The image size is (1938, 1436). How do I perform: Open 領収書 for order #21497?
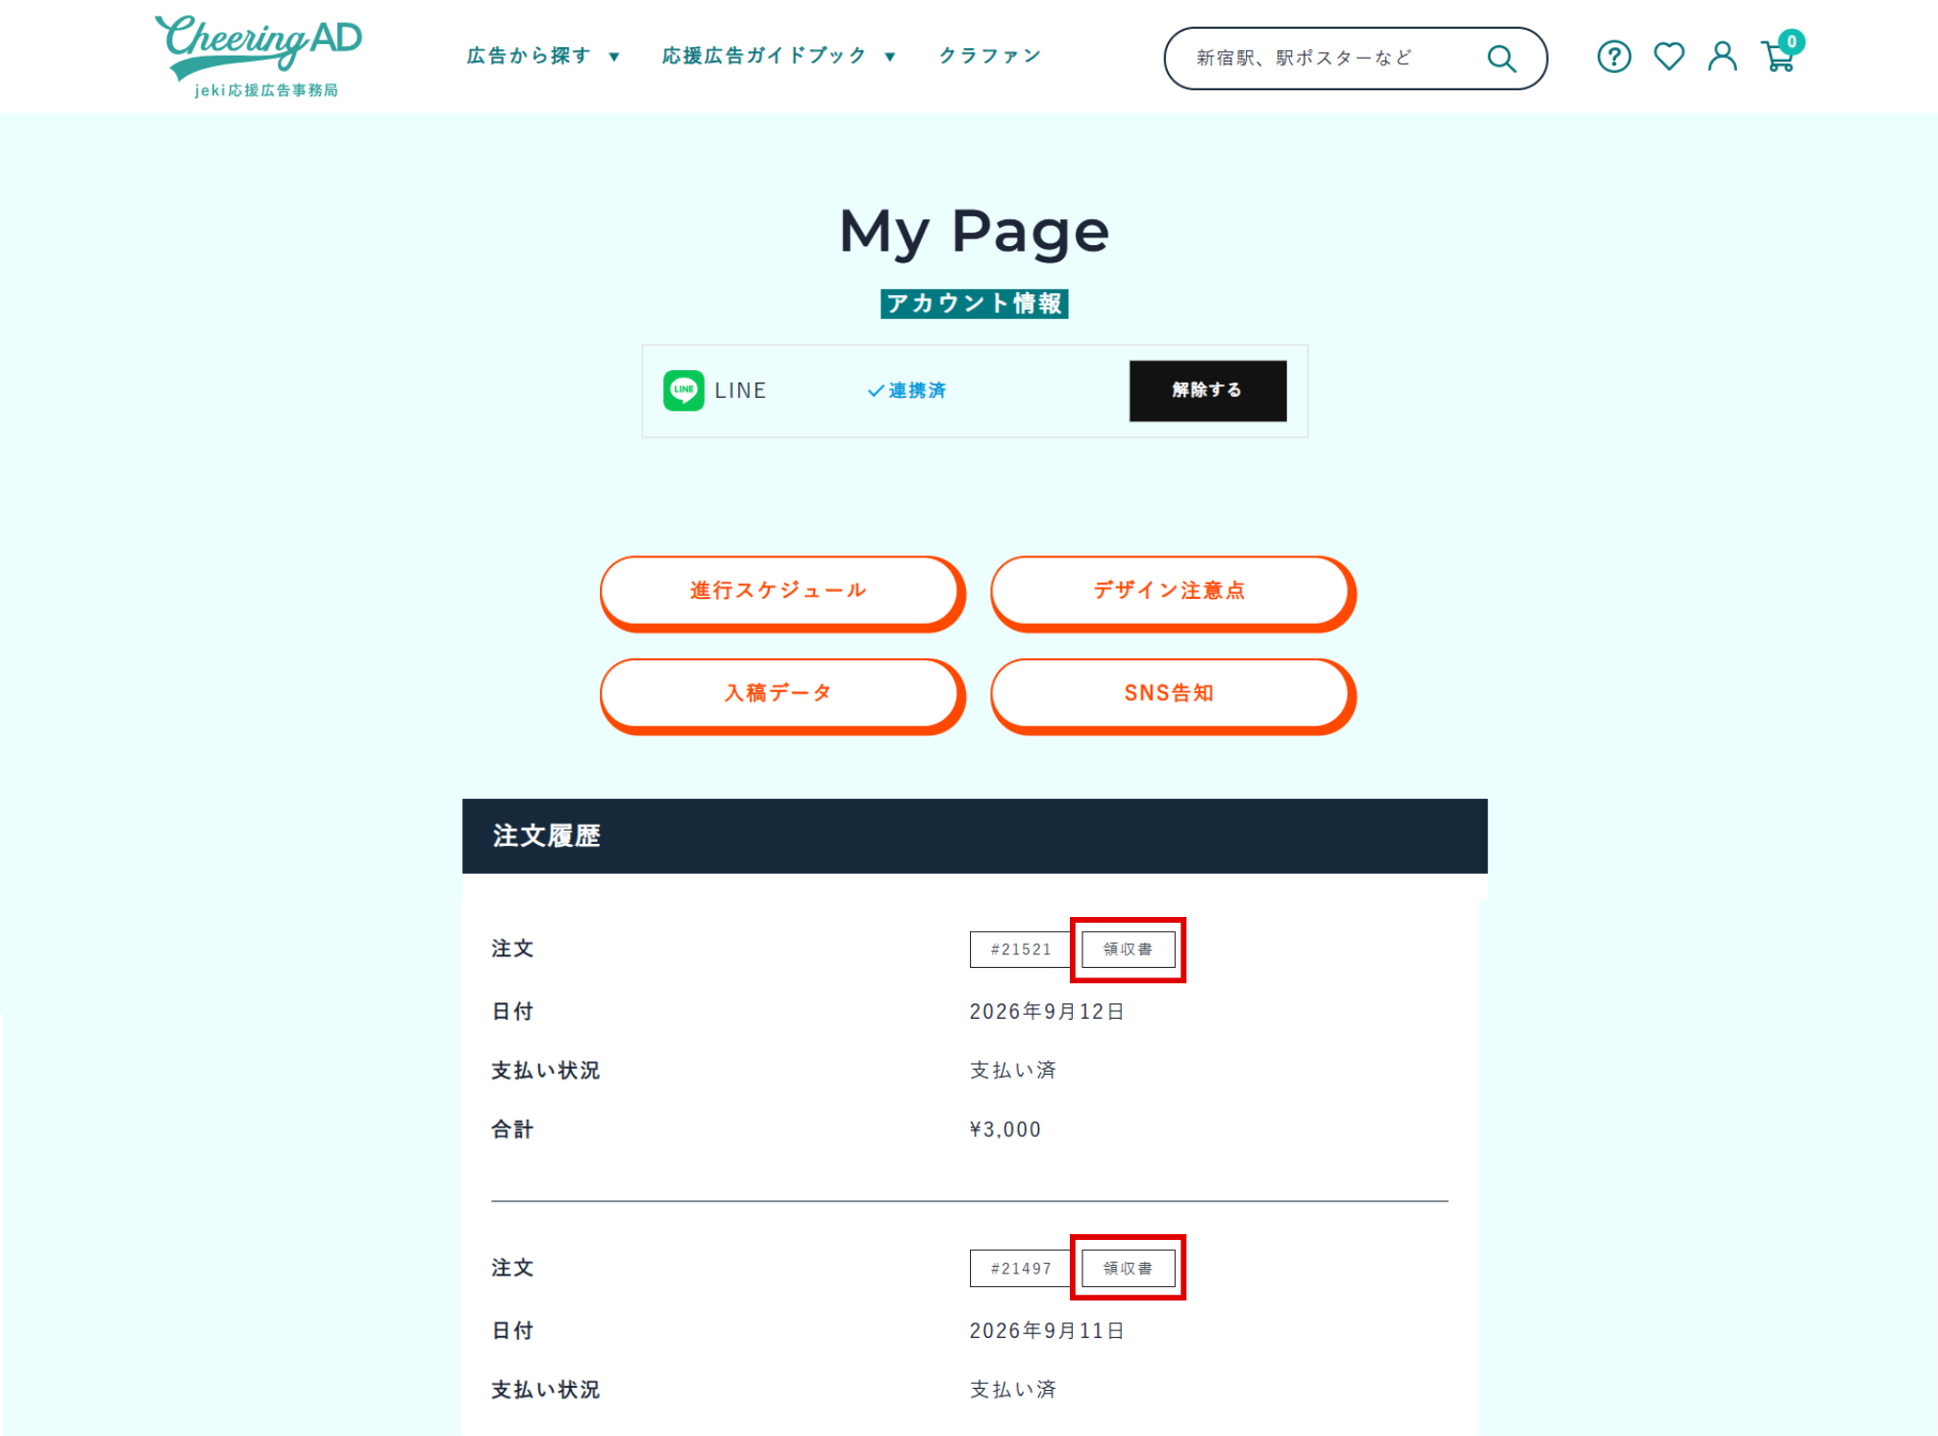tap(1128, 1269)
